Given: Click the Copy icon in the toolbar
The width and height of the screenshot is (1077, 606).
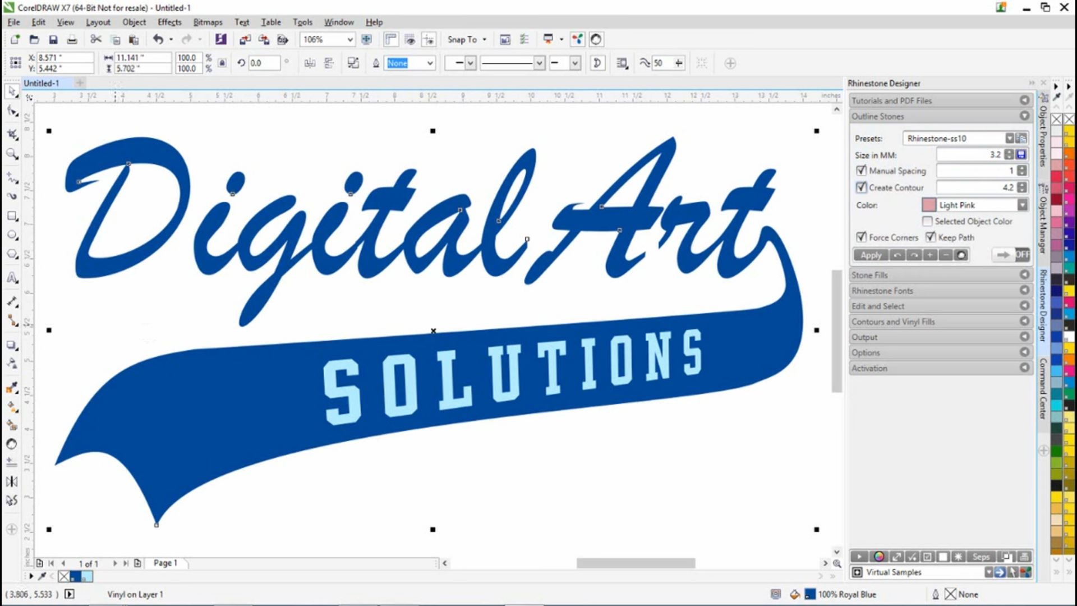Looking at the screenshot, I should tap(115, 39).
